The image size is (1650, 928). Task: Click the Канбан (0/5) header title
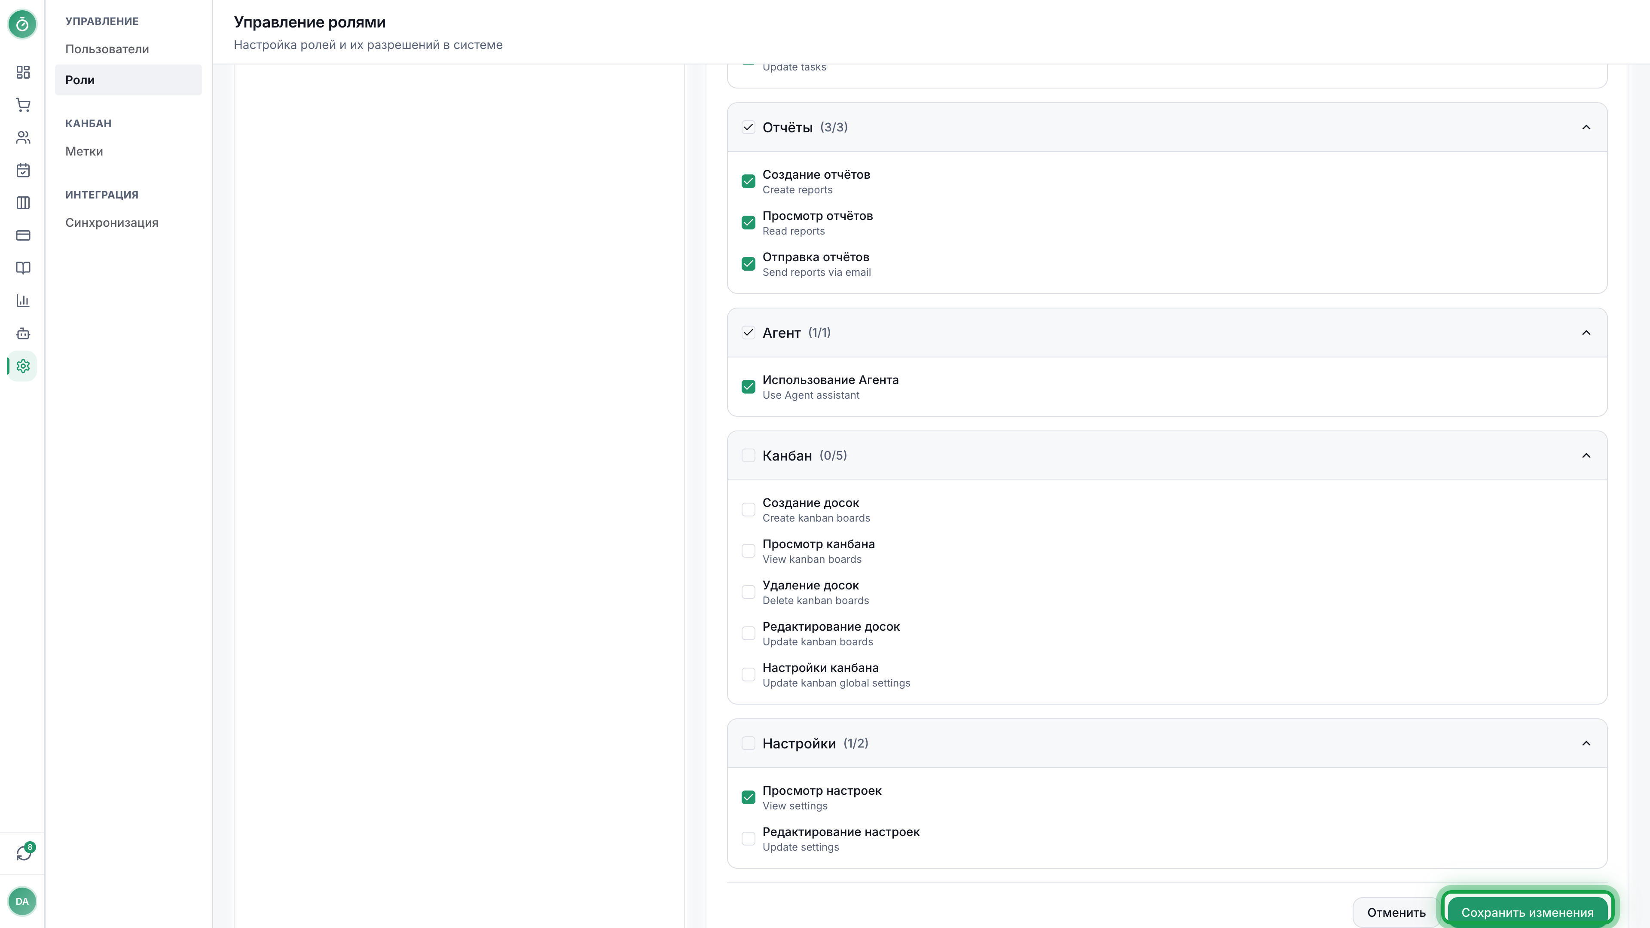pyautogui.click(x=804, y=455)
